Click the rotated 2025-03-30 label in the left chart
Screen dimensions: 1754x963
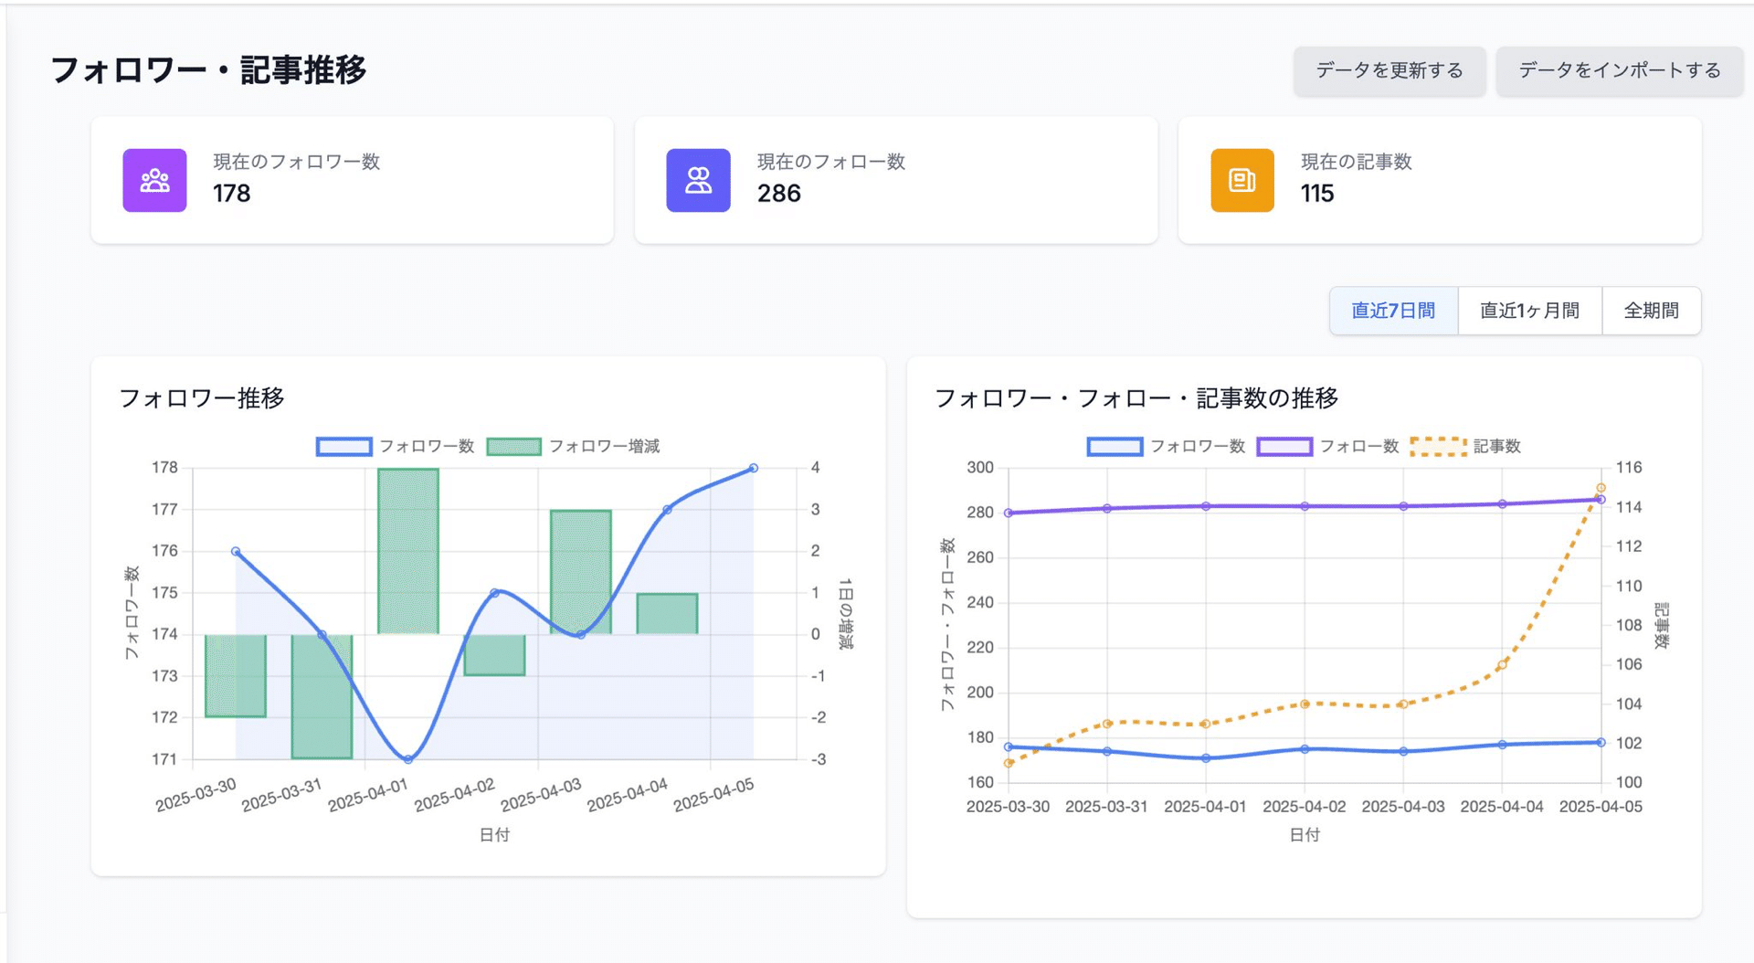195,795
